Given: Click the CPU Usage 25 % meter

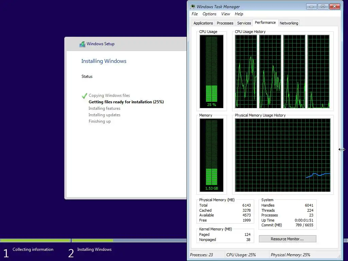Looking at the screenshot, I should click(211, 71).
